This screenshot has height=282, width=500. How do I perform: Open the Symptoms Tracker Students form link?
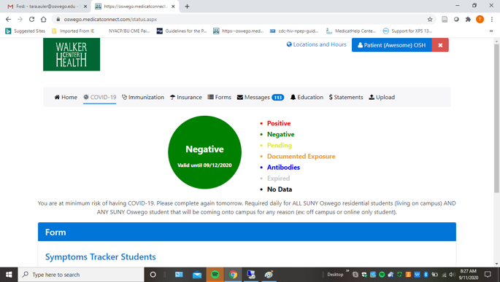pos(101,256)
